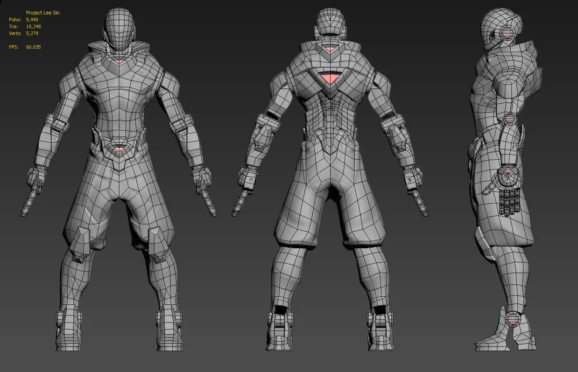Click the back-view model's red triangle on back
This screenshot has height=372, width=578.
[330, 78]
